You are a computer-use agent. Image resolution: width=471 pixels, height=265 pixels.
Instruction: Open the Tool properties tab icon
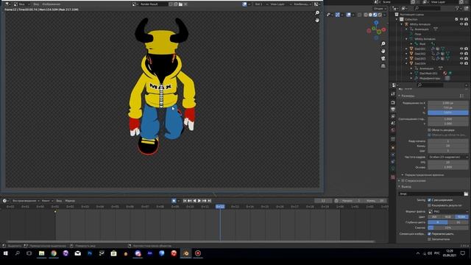(x=393, y=94)
